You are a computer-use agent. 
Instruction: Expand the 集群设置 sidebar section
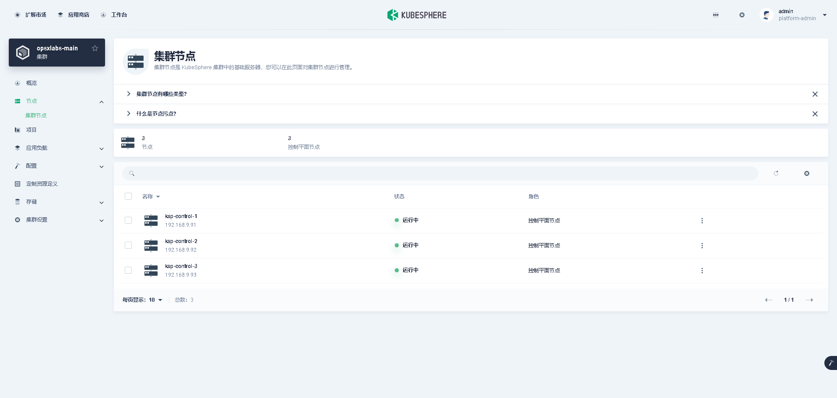tap(102, 220)
